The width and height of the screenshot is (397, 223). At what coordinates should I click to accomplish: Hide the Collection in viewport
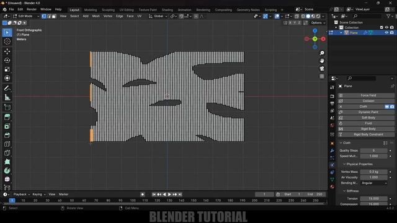[x=386, y=27]
